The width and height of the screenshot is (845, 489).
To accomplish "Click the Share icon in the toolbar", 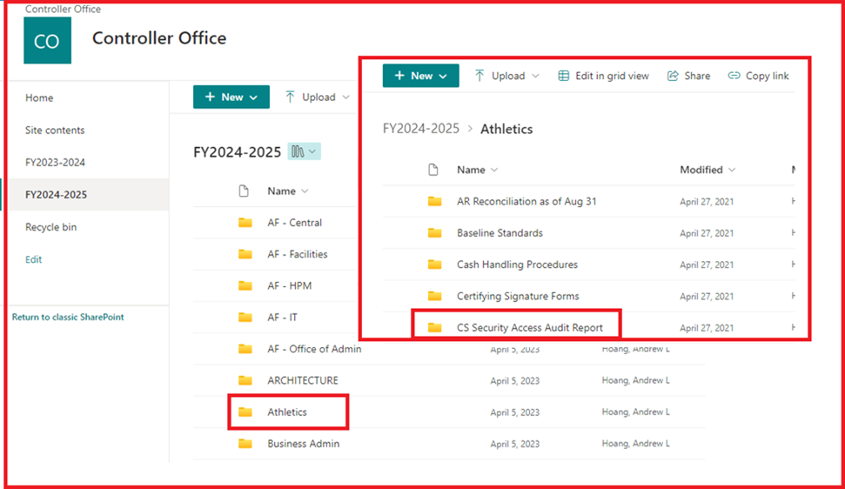I will coord(673,76).
